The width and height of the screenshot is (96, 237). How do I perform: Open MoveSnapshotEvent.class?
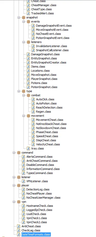tap(52, 30)
